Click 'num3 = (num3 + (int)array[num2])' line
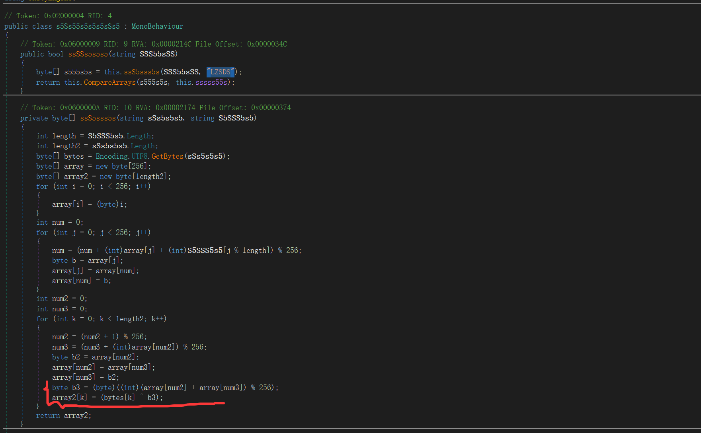 pyautogui.click(x=129, y=347)
